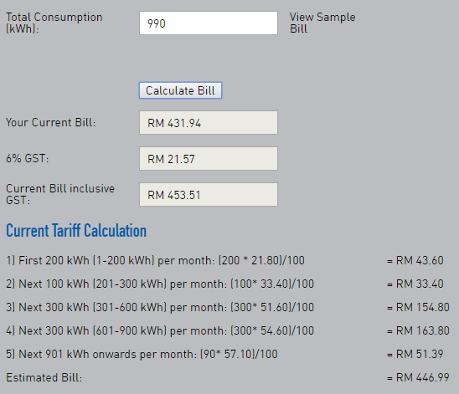The width and height of the screenshot is (459, 394).
Task: Click the RM 51.39 amount
Action: [x=415, y=354]
